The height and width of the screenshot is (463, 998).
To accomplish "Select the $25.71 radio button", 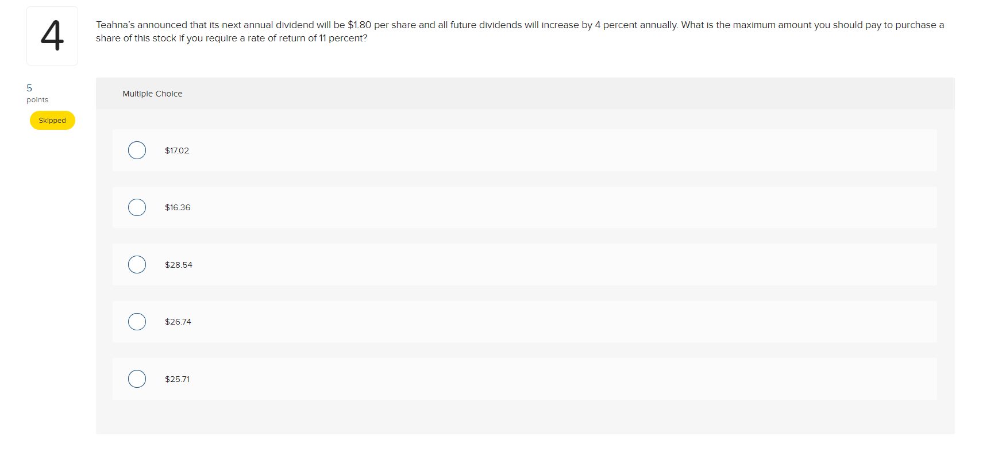I will [137, 379].
